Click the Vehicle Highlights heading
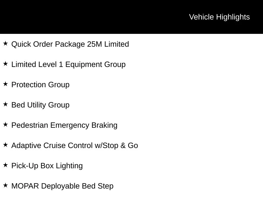The image size is (263, 197). (219, 17)
